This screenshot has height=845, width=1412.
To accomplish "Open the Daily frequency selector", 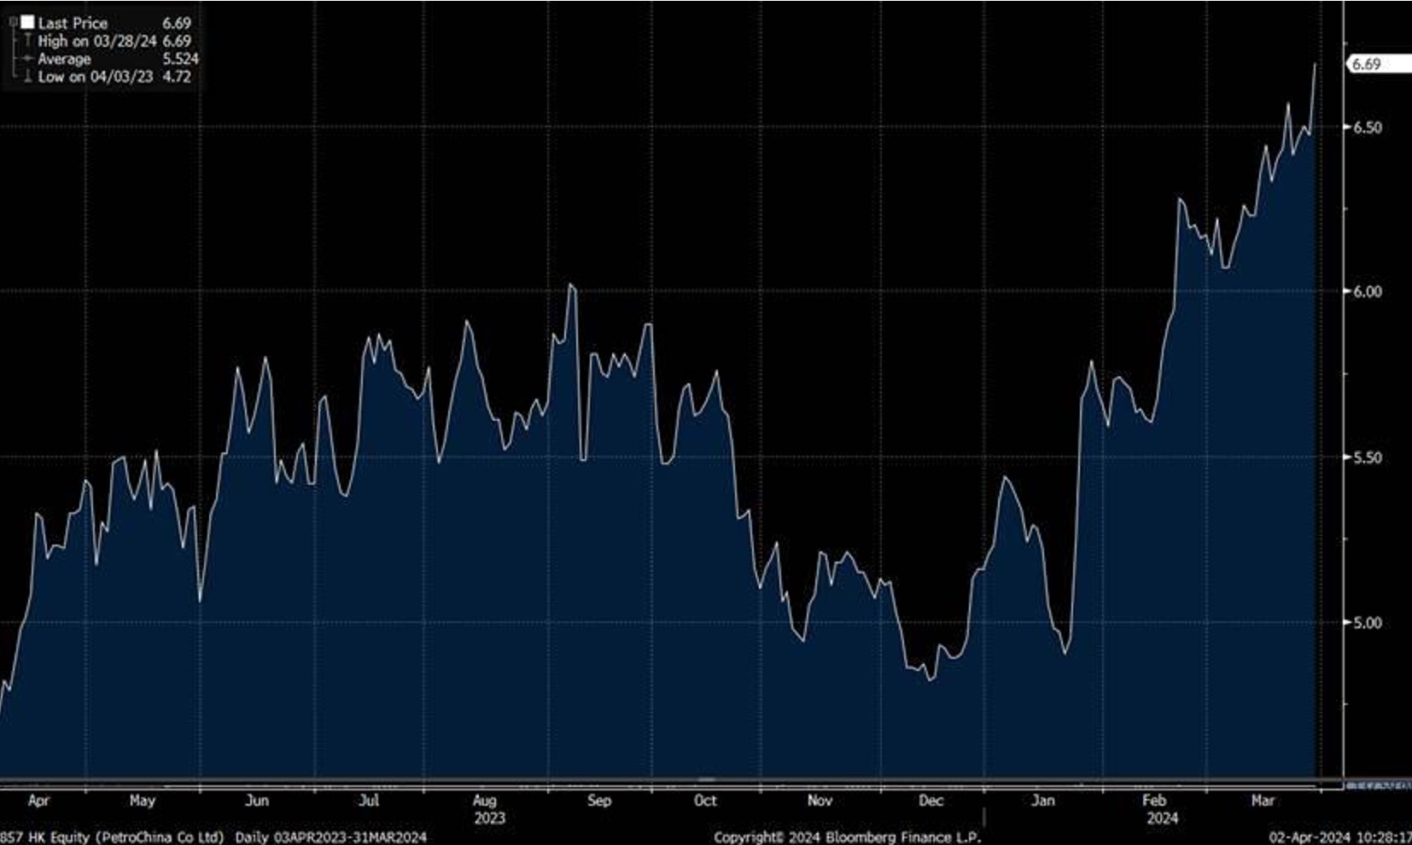I will coord(250,836).
